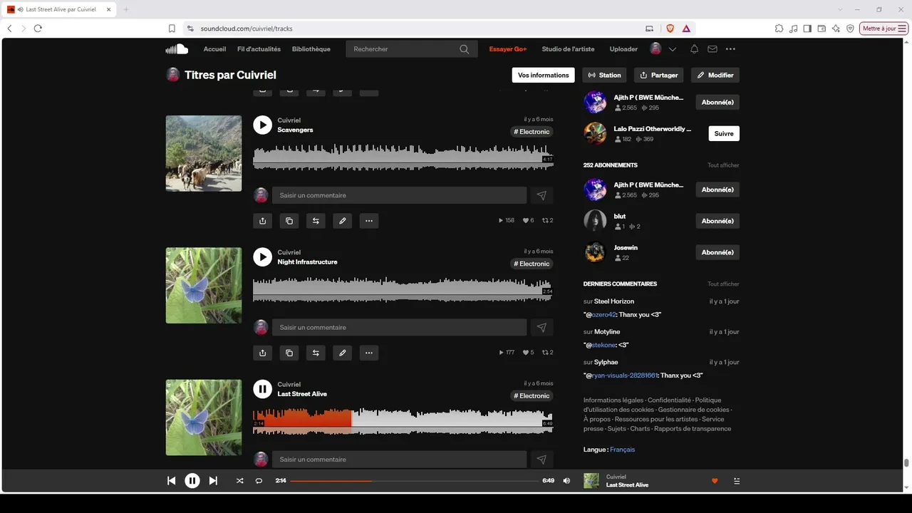Open the Uploader page
The image size is (912, 513).
[623, 49]
